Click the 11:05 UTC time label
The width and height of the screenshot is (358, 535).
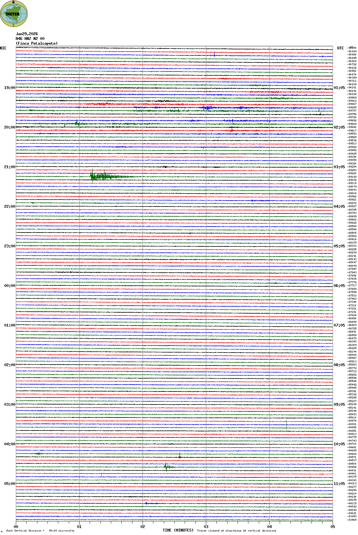click(x=339, y=484)
